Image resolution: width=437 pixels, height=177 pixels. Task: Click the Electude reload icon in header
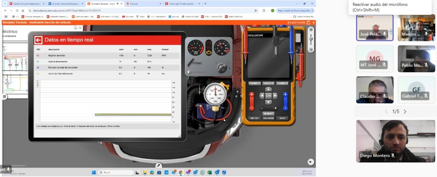[309, 22]
